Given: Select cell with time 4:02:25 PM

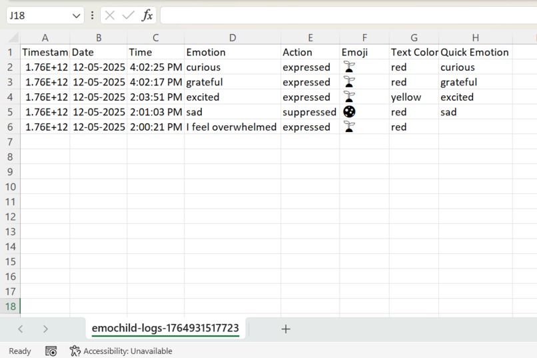Looking at the screenshot, I should click(x=155, y=67).
